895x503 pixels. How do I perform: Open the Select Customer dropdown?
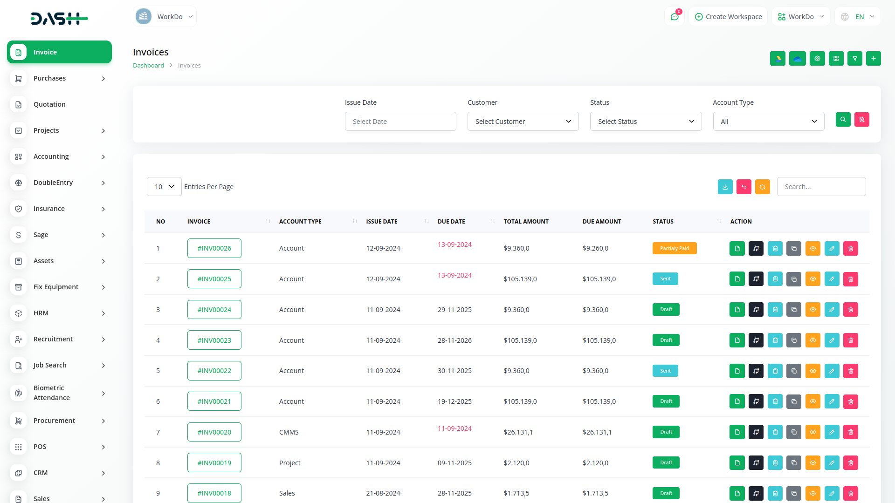coord(523,122)
